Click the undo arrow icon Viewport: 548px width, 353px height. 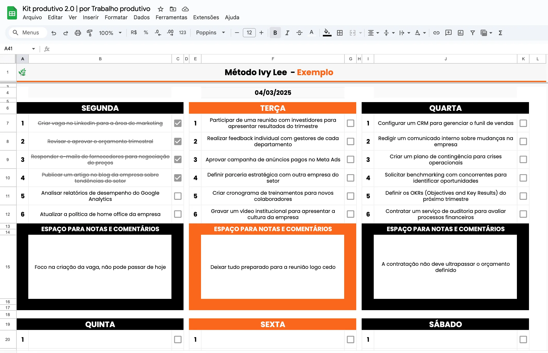54,33
